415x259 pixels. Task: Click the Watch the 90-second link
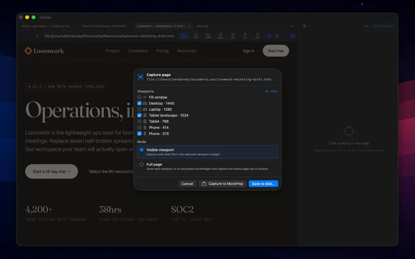[111, 171]
